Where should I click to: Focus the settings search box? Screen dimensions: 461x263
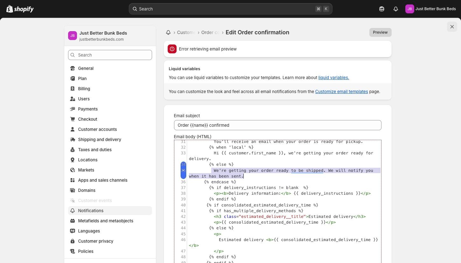[110, 55]
